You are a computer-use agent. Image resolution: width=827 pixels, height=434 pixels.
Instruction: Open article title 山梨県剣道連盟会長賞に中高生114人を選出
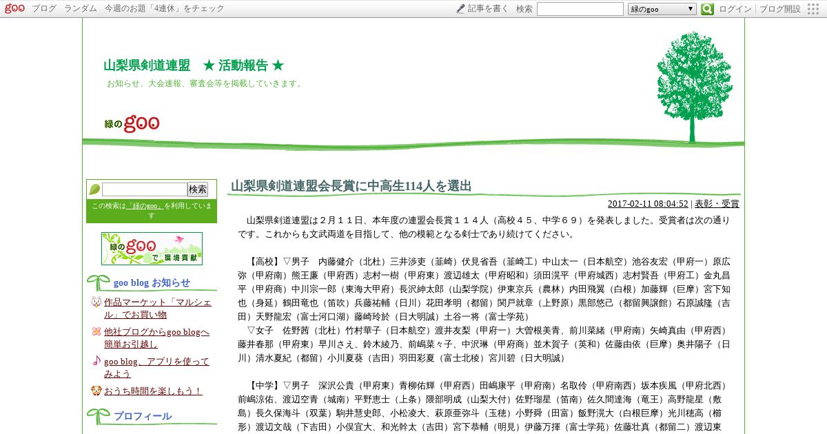pos(351,186)
